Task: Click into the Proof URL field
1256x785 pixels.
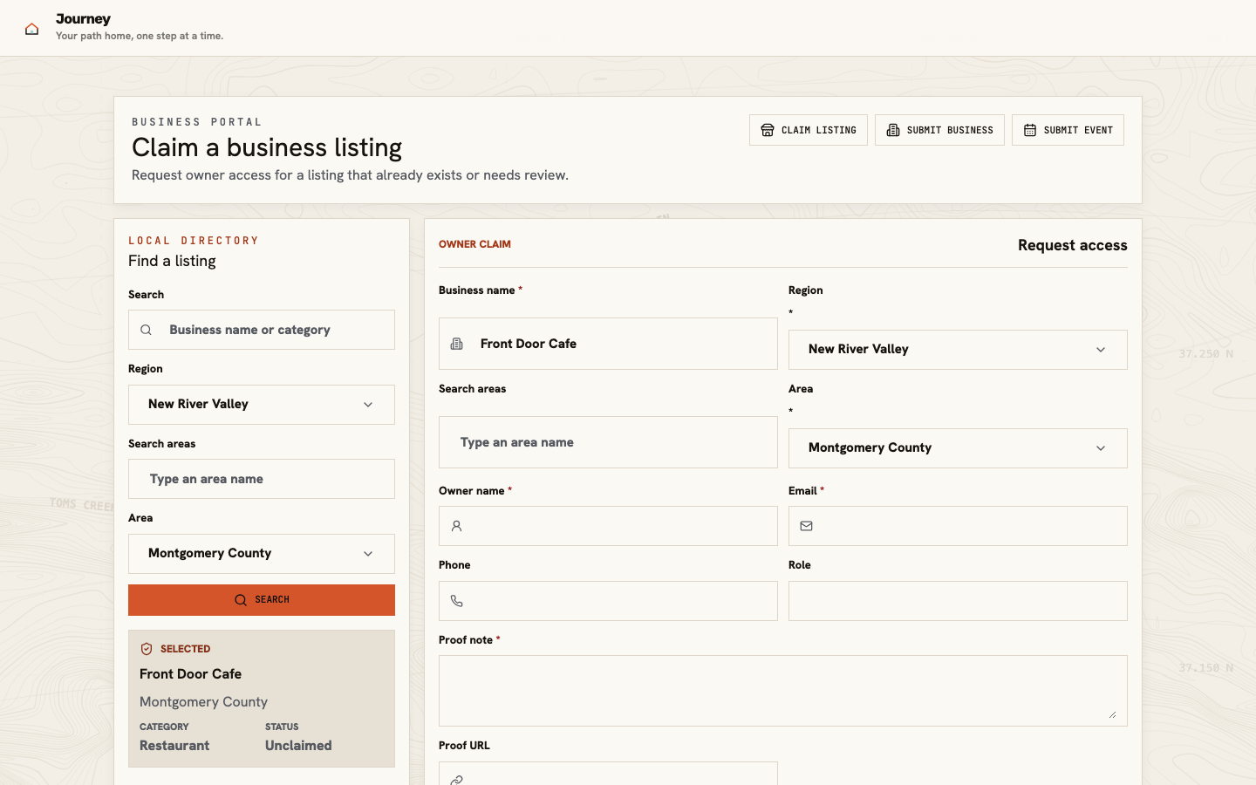Action: tap(608, 775)
